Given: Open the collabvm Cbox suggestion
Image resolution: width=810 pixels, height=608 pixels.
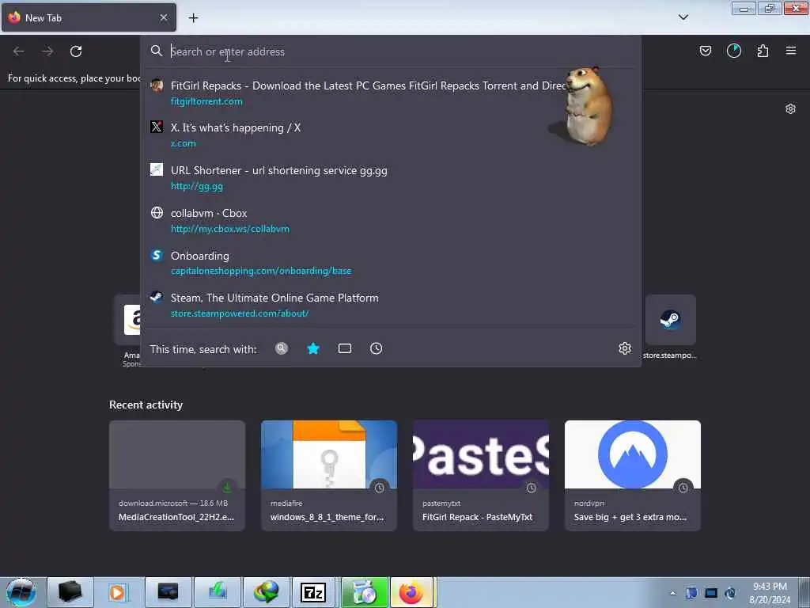Looking at the screenshot, I should pyautogui.click(x=391, y=220).
